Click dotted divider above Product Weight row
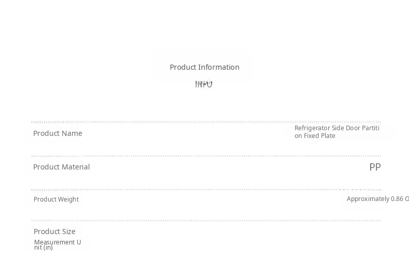Viewport: 409px width, 277px height. click(206, 190)
